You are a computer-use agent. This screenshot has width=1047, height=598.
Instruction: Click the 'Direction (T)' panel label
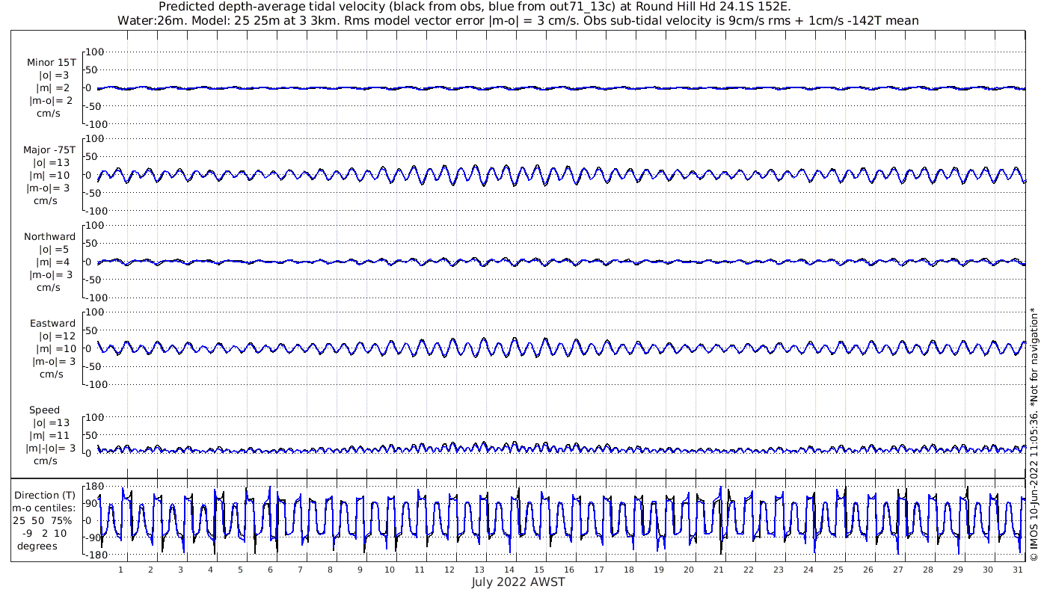pyautogui.click(x=46, y=495)
